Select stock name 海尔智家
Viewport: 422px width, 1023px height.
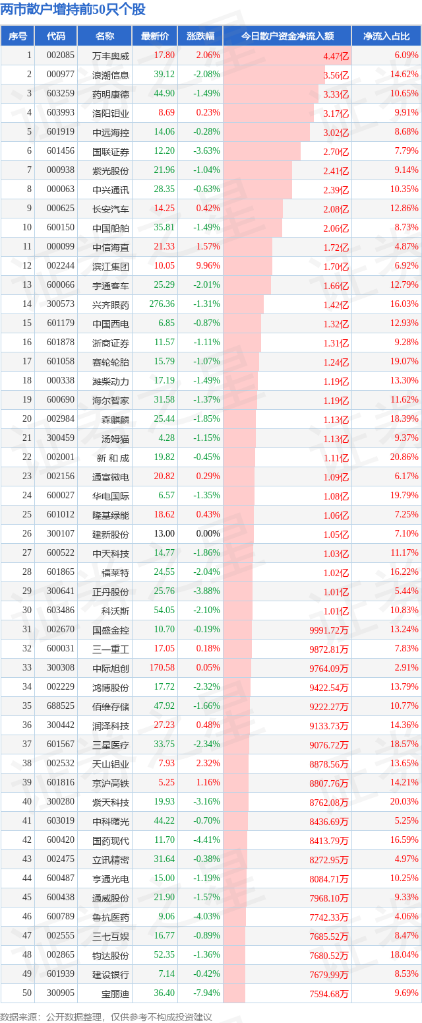coord(111,400)
